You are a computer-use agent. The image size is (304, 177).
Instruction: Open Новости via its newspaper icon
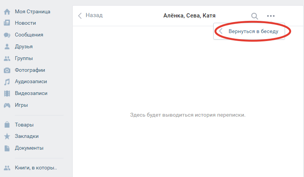point(7,23)
